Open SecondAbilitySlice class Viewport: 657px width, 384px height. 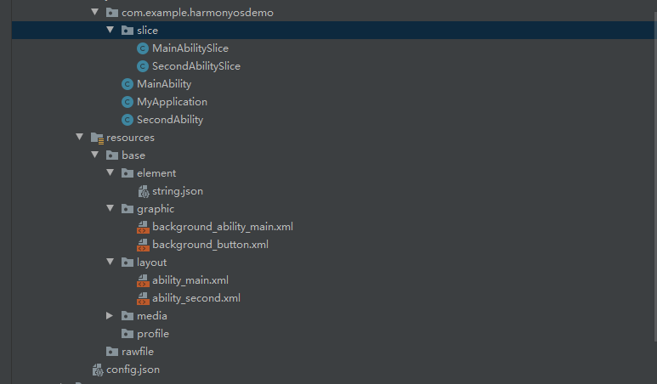click(196, 66)
